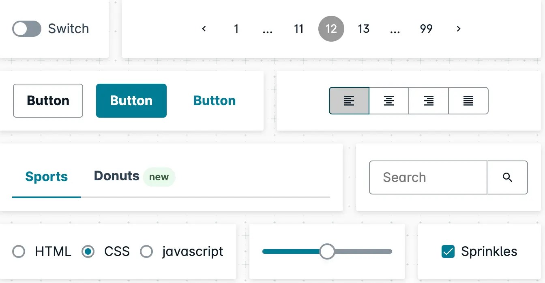
Task: Toggle the Switch control on
Action: coord(27,29)
